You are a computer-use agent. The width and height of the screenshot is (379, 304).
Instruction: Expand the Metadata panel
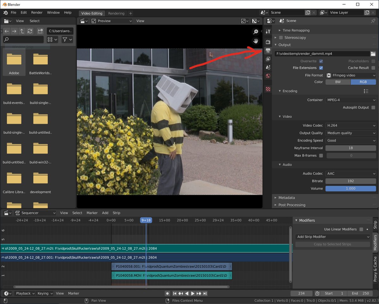[286, 198]
